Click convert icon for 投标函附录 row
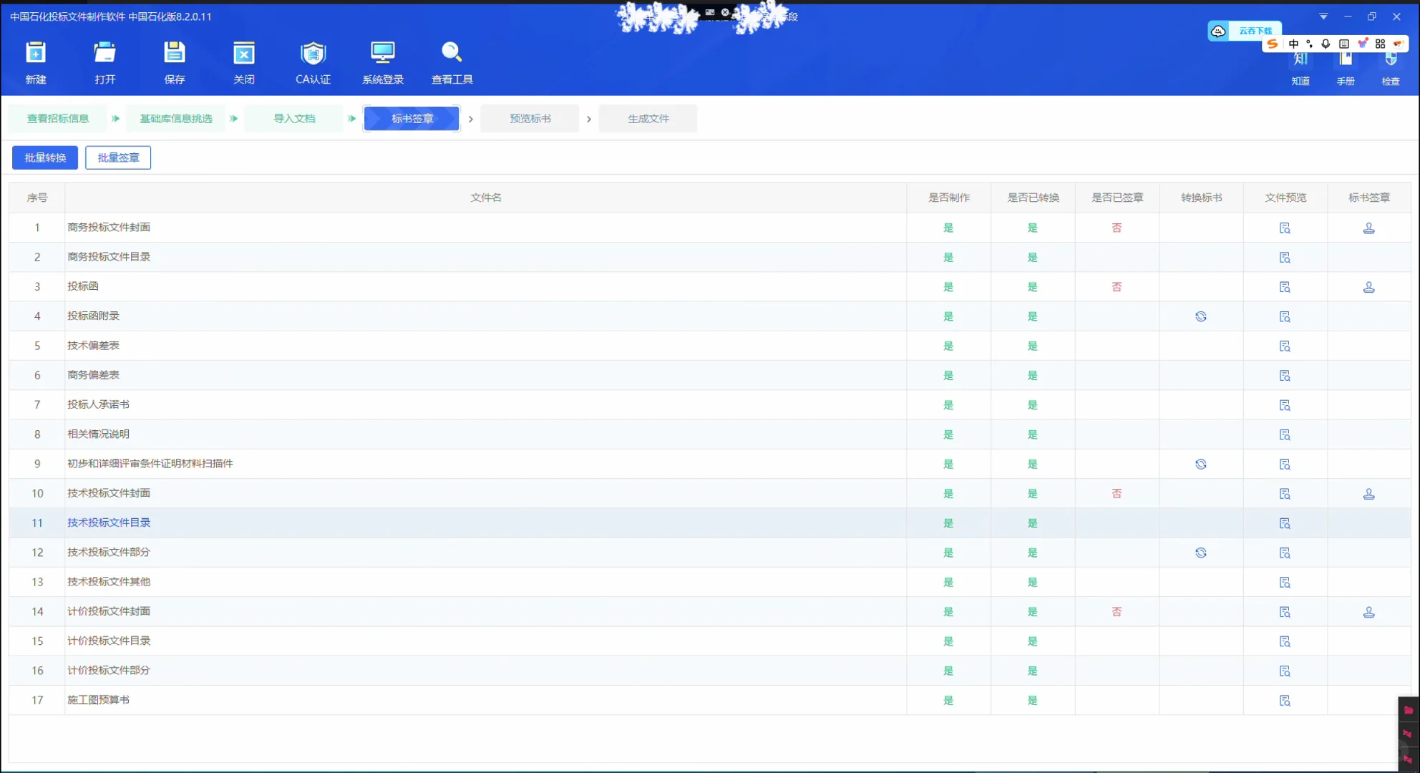The image size is (1420, 773). [x=1201, y=316]
